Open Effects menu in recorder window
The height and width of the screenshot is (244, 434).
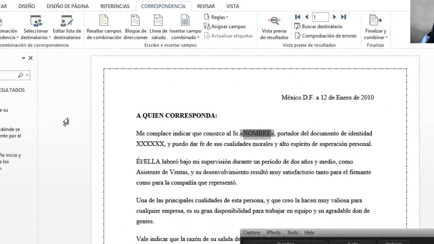[273, 232]
